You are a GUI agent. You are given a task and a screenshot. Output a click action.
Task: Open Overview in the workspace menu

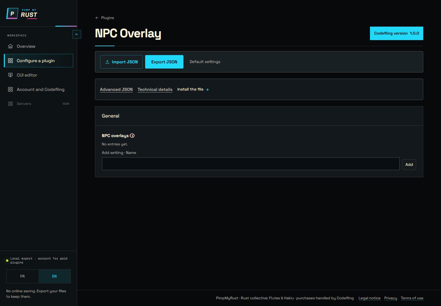(38, 46)
